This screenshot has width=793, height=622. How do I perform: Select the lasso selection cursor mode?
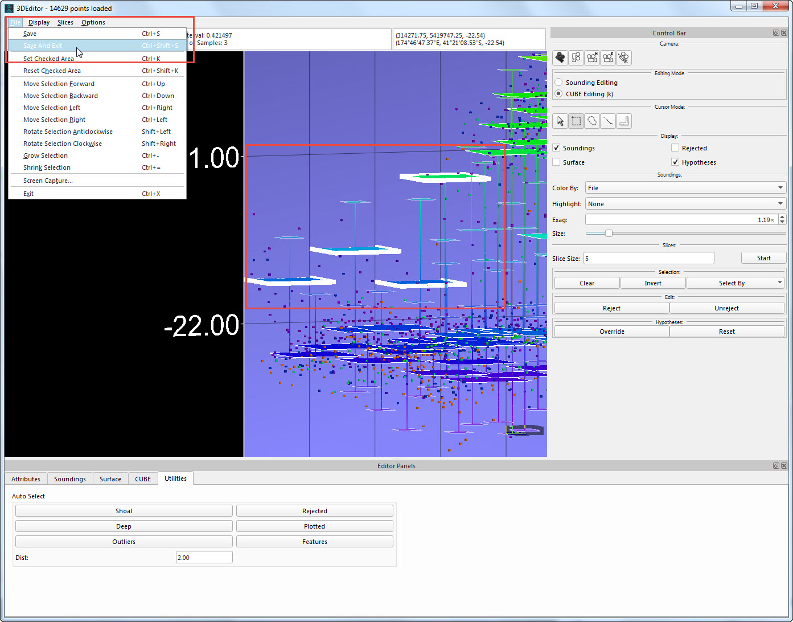pyautogui.click(x=592, y=121)
